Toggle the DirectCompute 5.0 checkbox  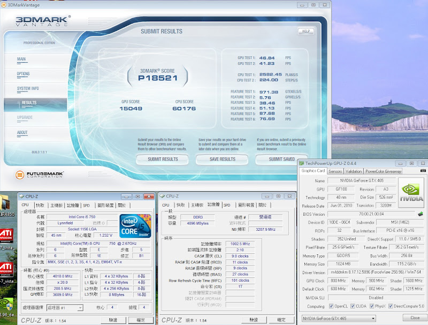pyautogui.click(x=391, y=306)
